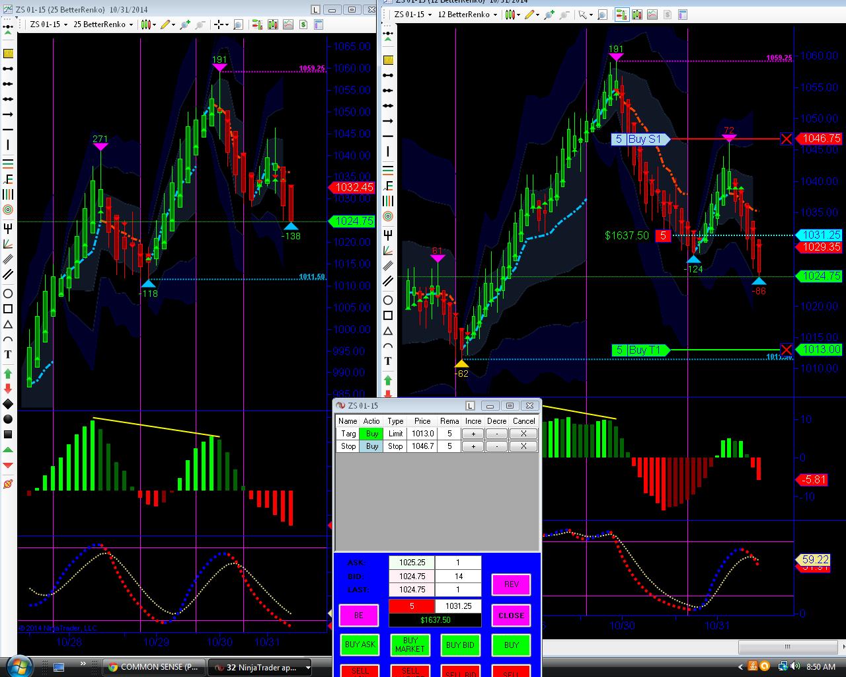Image resolution: width=846 pixels, height=677 pixels.
Task: Open instrument dropdown ZS 01-15 in 12 BetterRenko chart
Action: pyautogui.click(x=413, y=15)
